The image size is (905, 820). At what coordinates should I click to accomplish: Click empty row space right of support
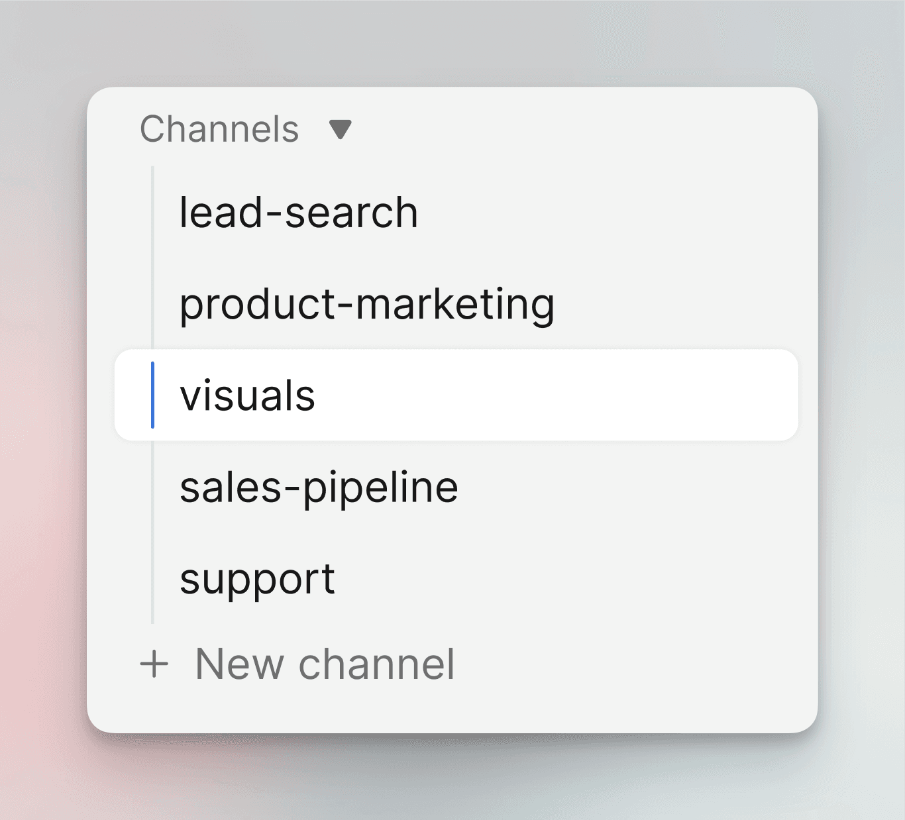[563, 580]
